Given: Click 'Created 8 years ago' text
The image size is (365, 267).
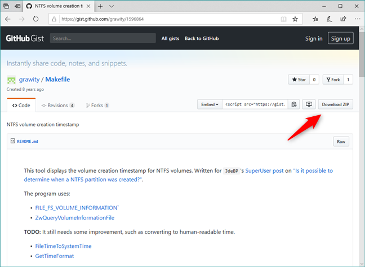Looking at the screenshot, I should click(x=25, y=89).
